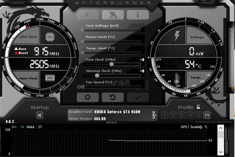
Task: Select fan 2 icon
Action: tap(127, 83)
